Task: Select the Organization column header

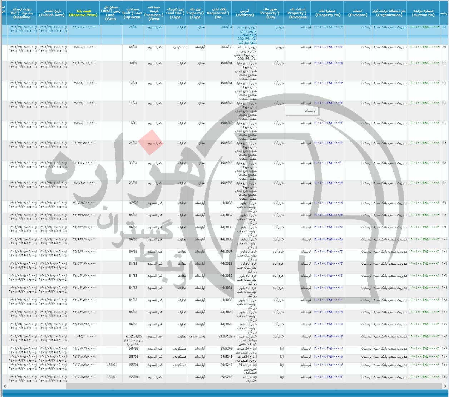Action: click(389, 13)
